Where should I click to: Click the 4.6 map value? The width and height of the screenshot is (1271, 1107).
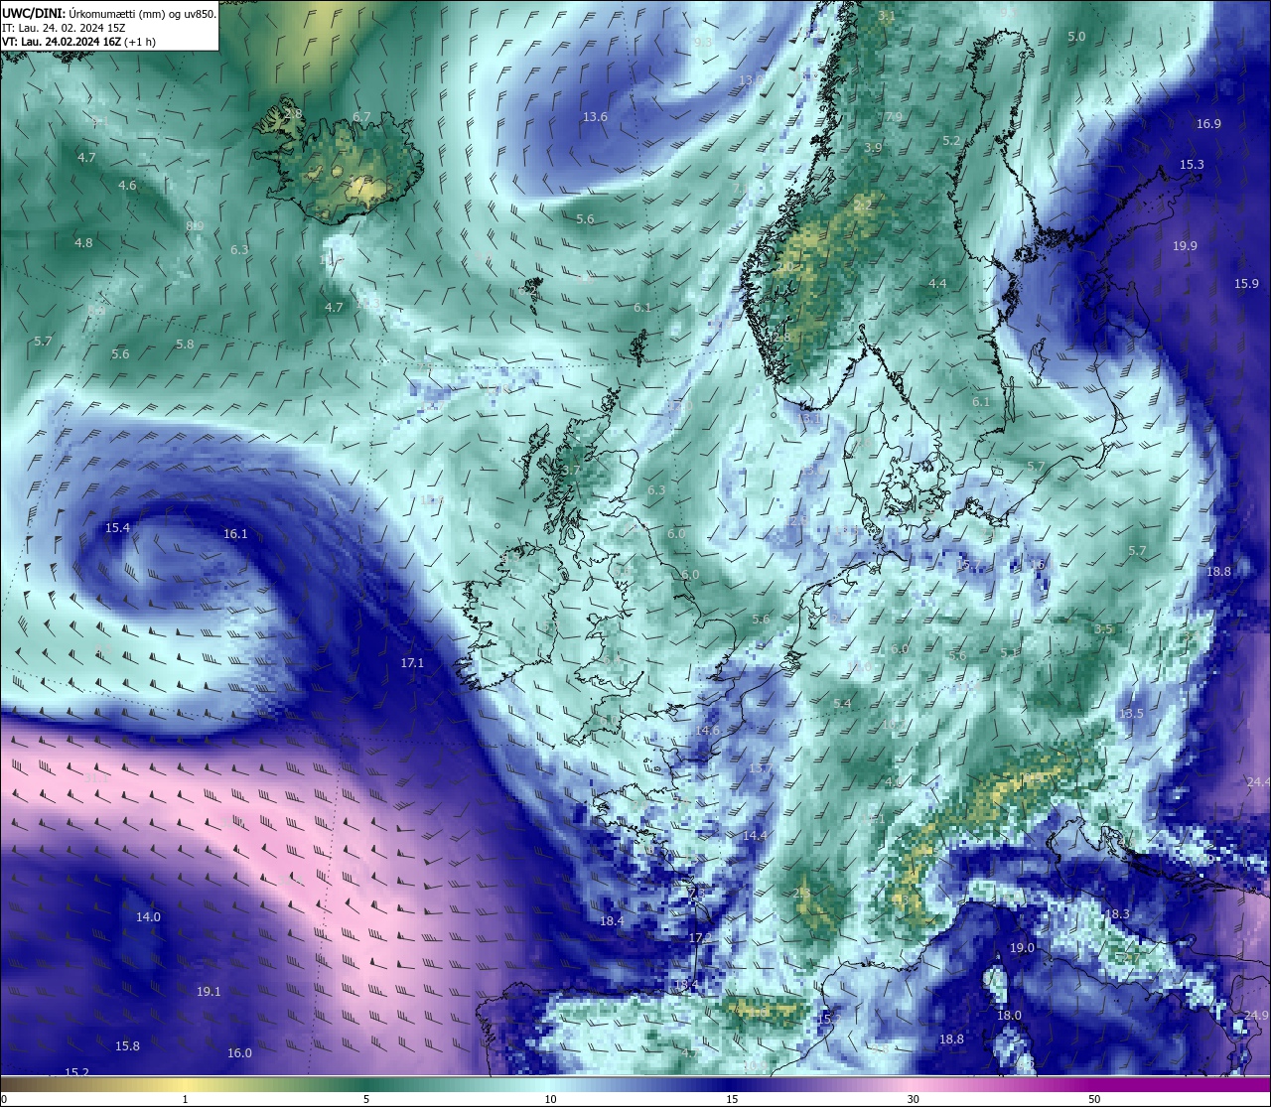(127, 186)
